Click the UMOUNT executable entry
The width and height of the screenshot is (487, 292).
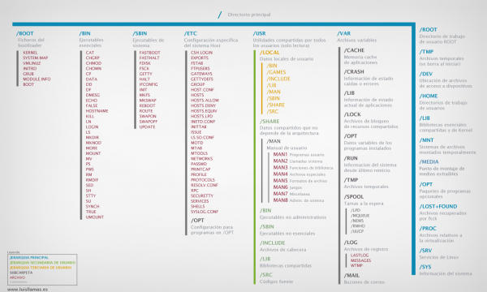pyautogui.click(x=95, y=217)
